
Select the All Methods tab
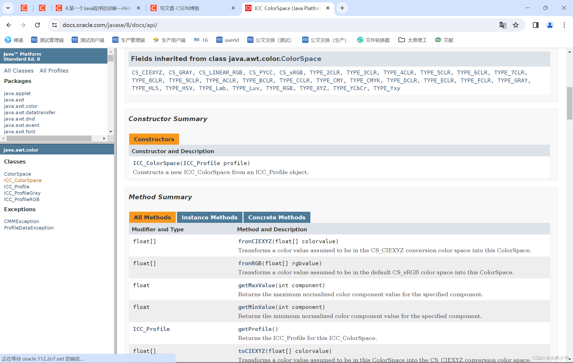[x=152, y=217]
